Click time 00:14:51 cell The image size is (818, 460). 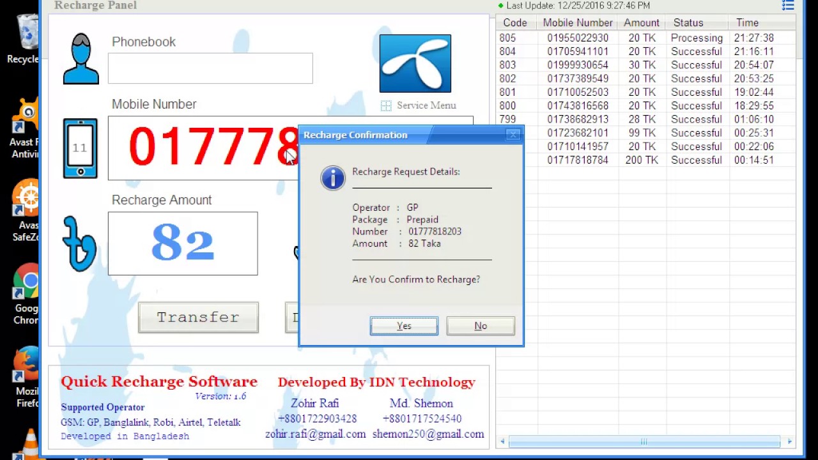pyautogui.click(x=754, y=160)
